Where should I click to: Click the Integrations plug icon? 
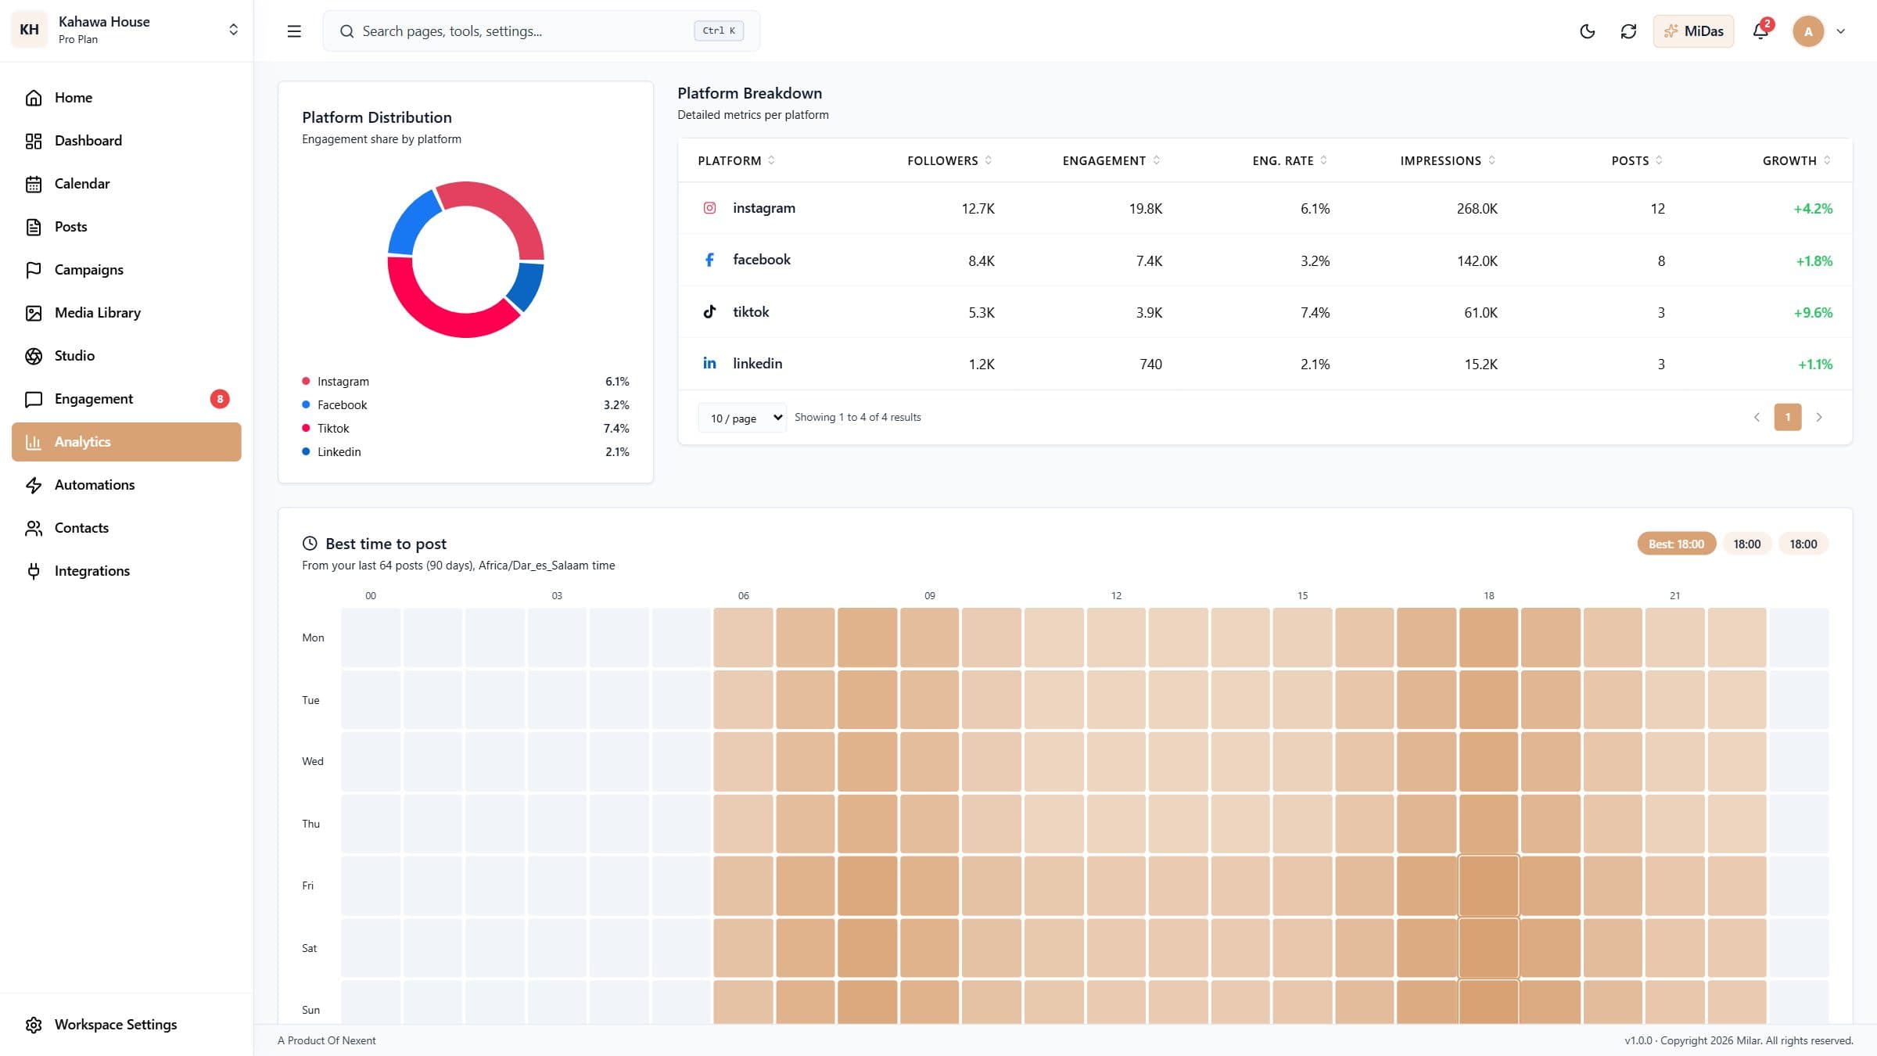pyautogui.click(x=34, y=571)
